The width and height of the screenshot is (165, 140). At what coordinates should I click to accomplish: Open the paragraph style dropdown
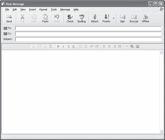tap(51, 46)
